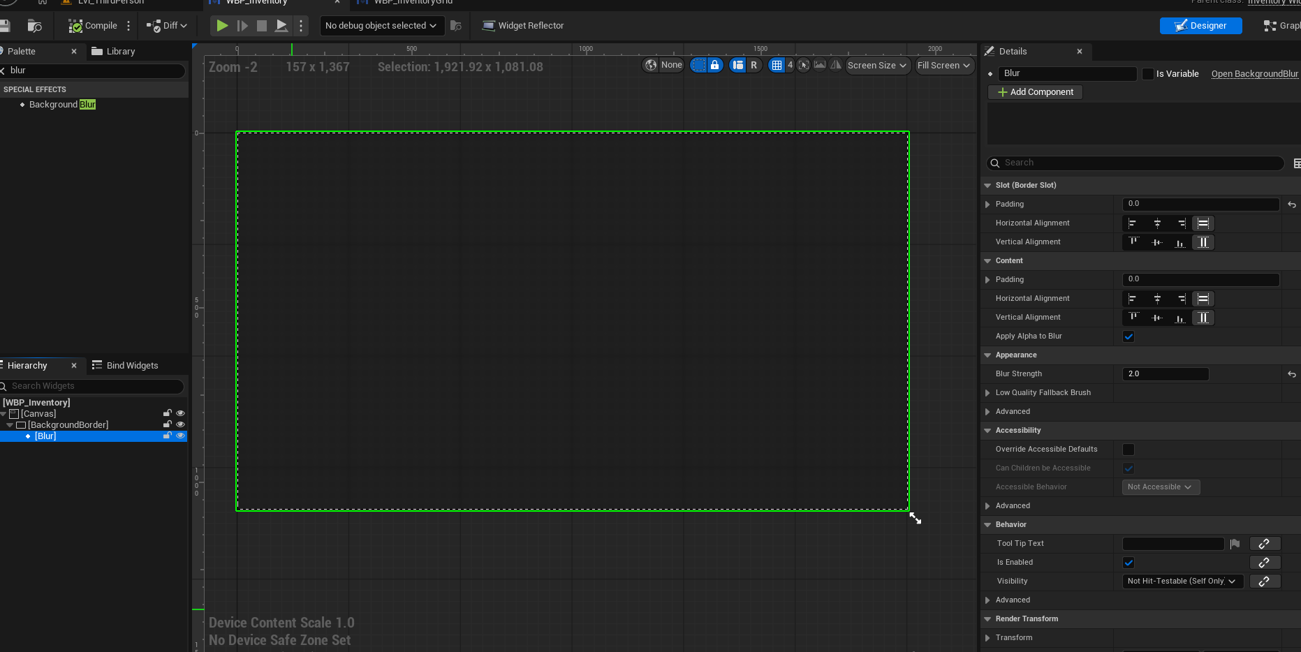Open the Widget Reflector tool
This screenshot has height=652, width=1301.
(523, 26)
